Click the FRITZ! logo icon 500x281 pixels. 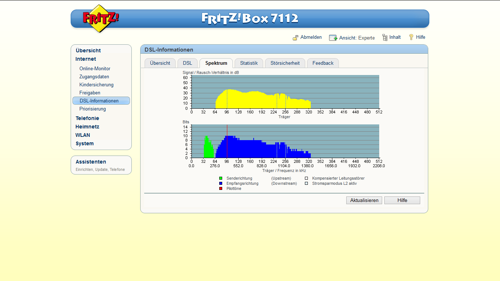100,18
